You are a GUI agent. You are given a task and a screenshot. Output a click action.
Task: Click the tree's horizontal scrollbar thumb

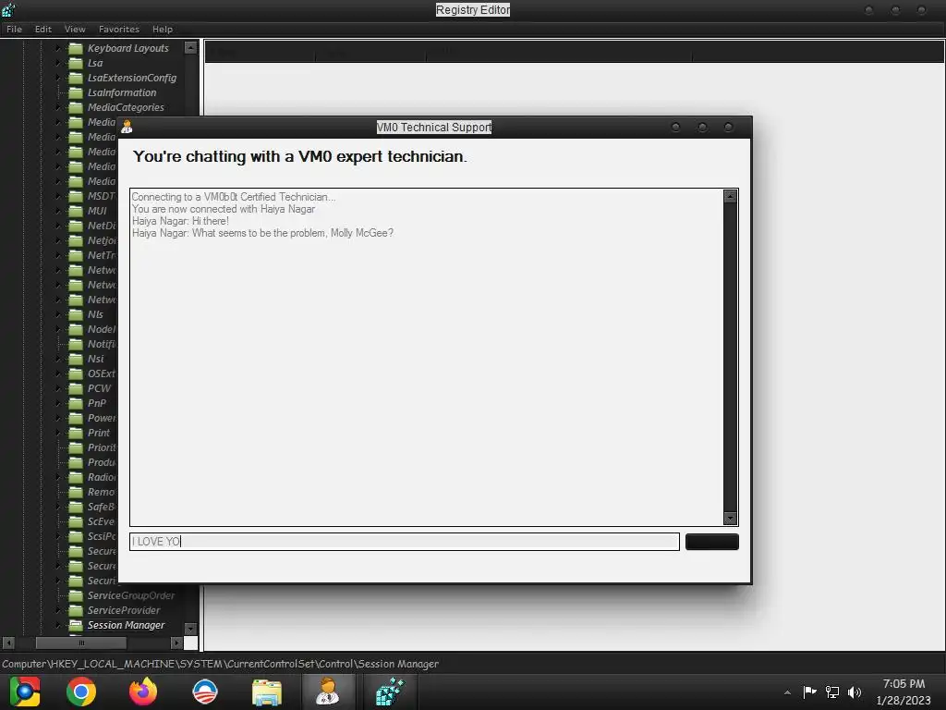[81, 643]
